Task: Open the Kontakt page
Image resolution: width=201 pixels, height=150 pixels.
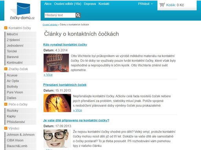Action: click(104, 4)
